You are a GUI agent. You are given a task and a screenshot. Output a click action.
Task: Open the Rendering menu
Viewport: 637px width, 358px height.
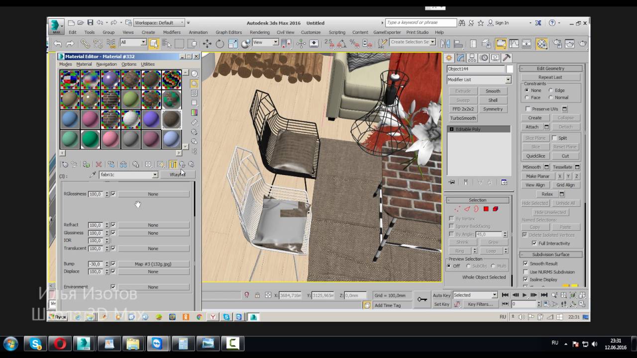click(260, 32)
